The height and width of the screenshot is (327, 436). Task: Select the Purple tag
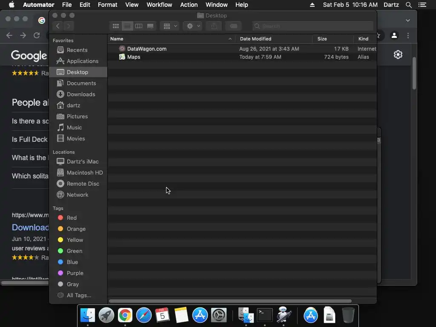coord(78,273)
